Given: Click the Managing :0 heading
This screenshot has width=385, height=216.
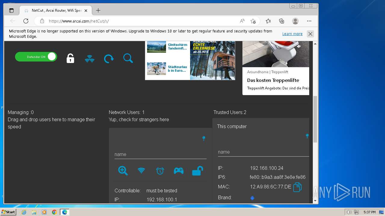Looking at the screenshot, I should [x=21, y=112].
